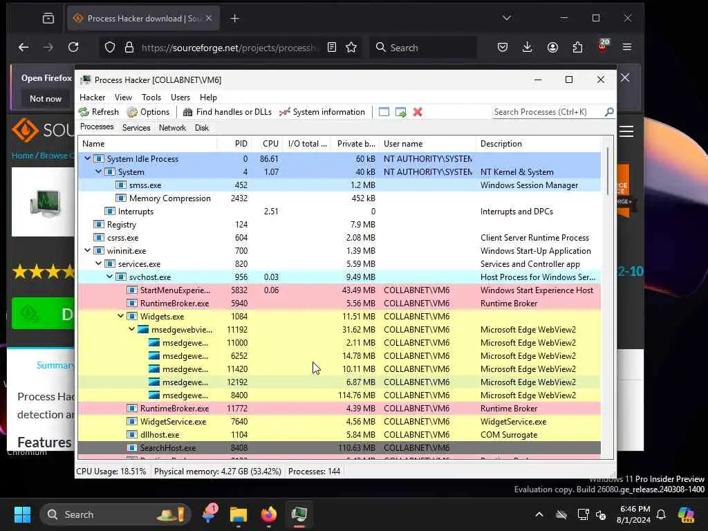This screenshot has height=531, width=708.
Task: Select the smss.exe process row
Action: click(339, 185)
